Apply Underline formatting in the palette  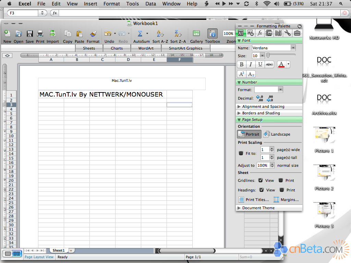click(x=260, y=64)
